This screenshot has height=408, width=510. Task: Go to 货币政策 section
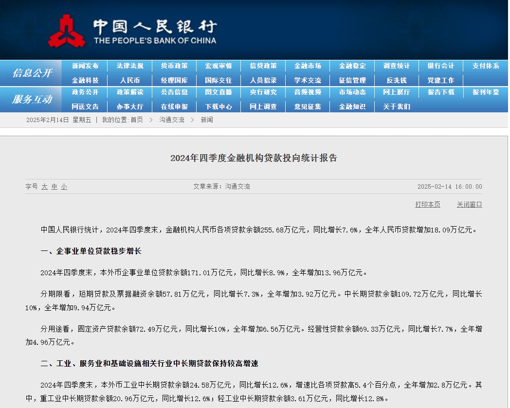click(x=174, y=66)
